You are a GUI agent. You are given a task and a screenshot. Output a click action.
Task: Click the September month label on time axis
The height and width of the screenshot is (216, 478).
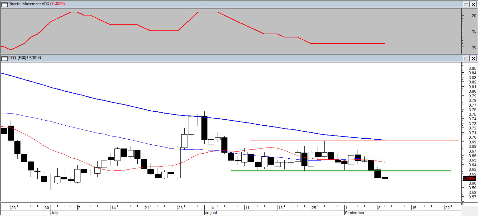pos(355,213)
